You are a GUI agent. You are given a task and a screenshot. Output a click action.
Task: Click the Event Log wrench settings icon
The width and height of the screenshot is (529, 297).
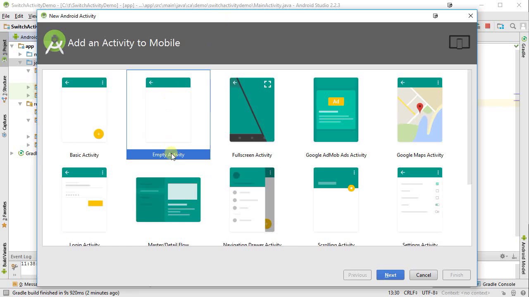click(x=14, y=267)
